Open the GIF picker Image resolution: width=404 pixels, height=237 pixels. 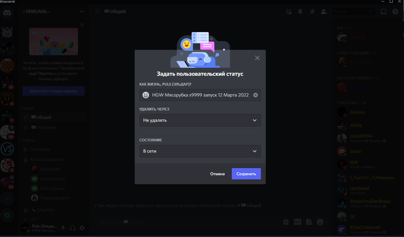[x=297, y=222]
